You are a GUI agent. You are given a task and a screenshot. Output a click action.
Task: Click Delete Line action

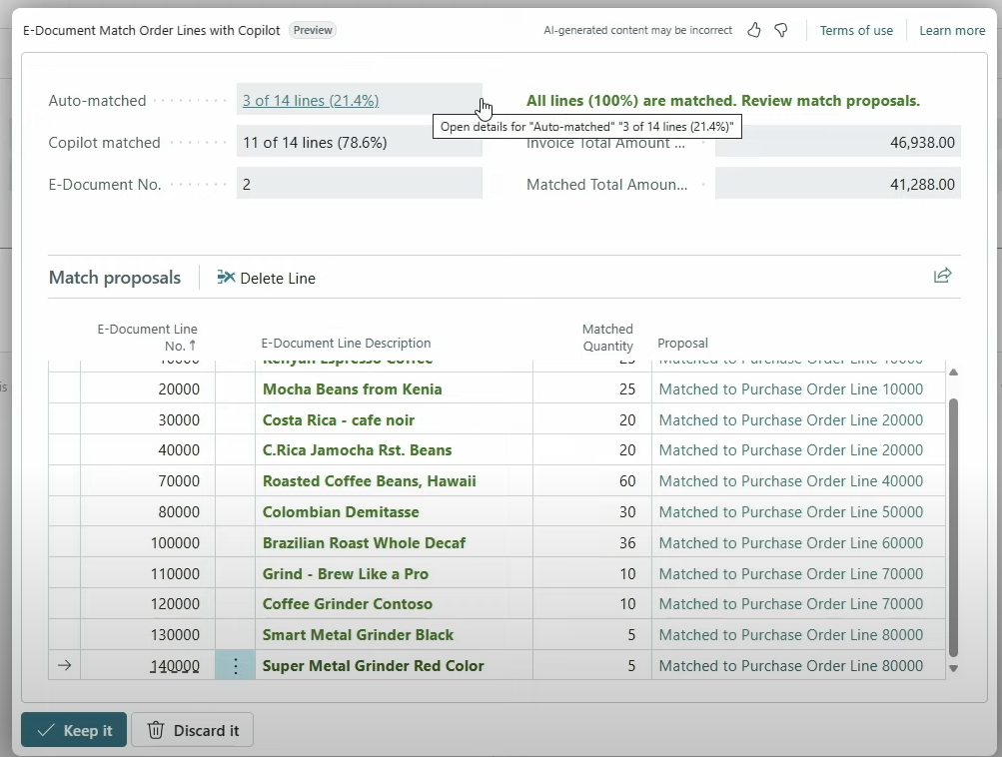pyautogui.click(x=267, y=278)
